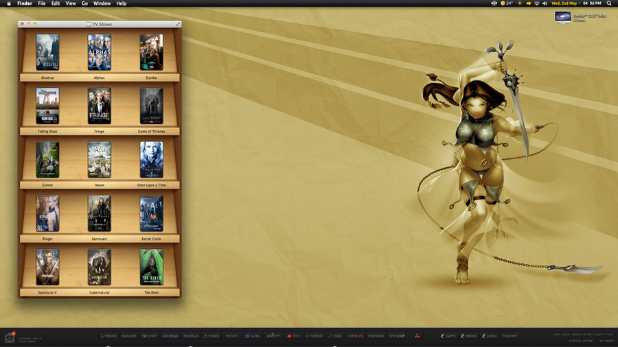Click the display icon in menu bar

point(537,3)
